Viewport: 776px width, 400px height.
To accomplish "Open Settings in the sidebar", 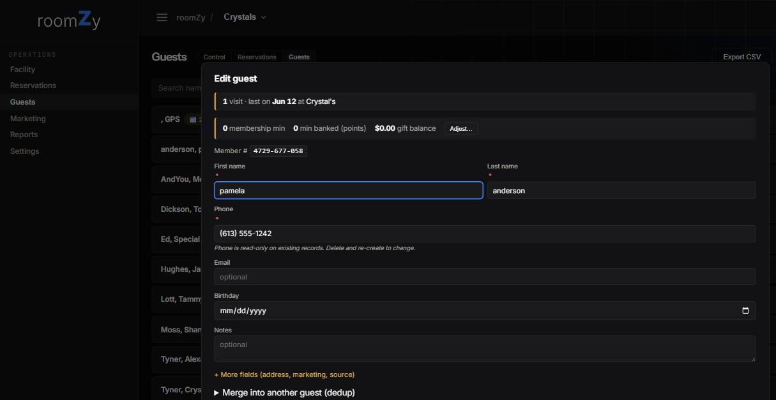I will tap(24, 151).
